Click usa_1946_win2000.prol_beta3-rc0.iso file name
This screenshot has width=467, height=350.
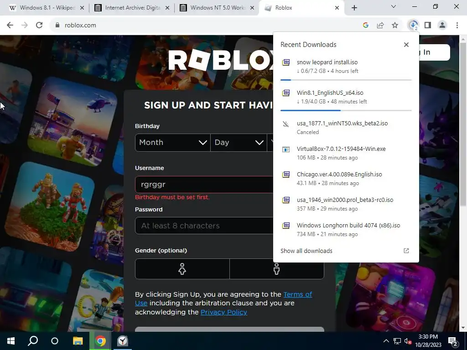coord(345,200)
